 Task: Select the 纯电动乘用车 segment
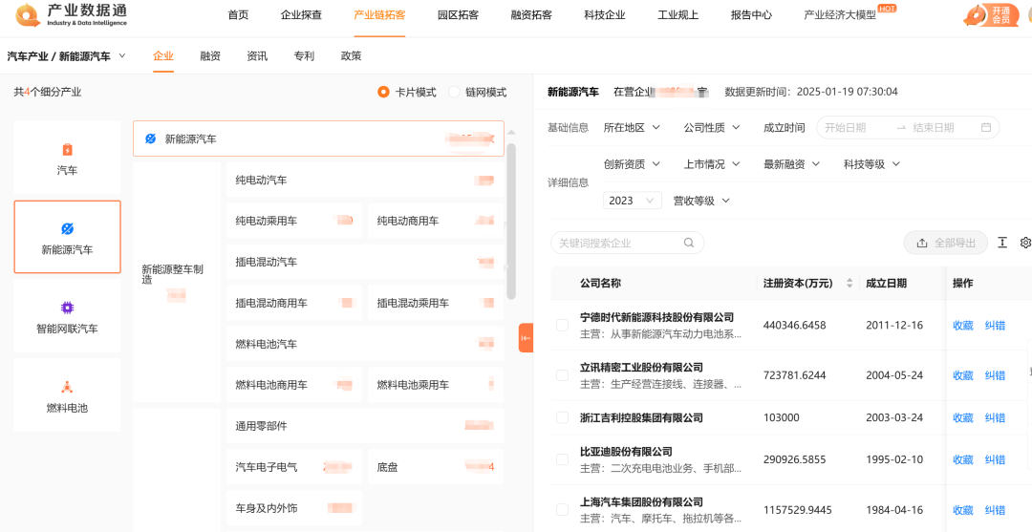coord(294,221)
